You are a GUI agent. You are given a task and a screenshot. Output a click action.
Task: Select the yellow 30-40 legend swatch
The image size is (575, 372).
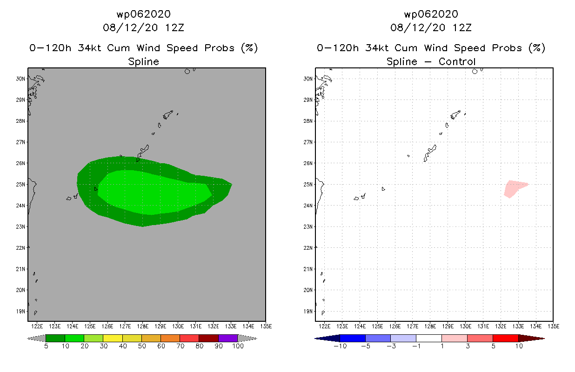(113, 338)
